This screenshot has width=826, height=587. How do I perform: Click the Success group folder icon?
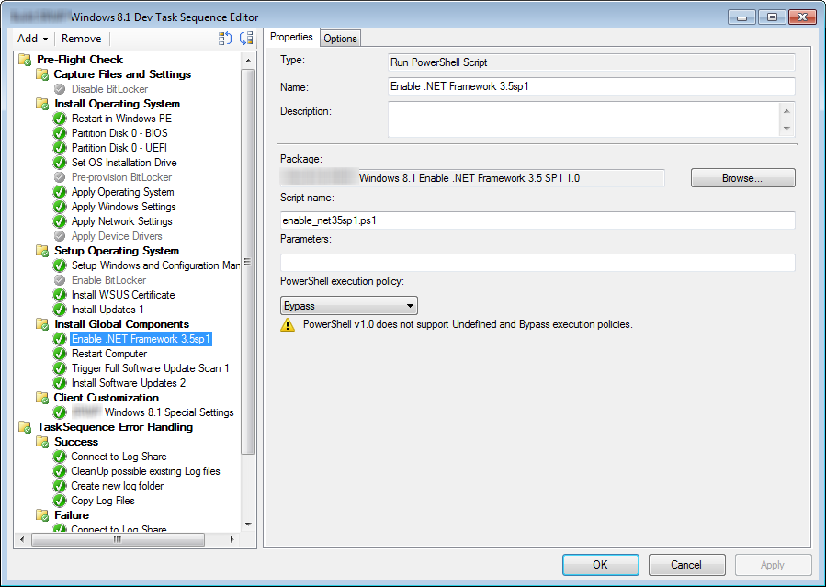(x=43, y=441)
